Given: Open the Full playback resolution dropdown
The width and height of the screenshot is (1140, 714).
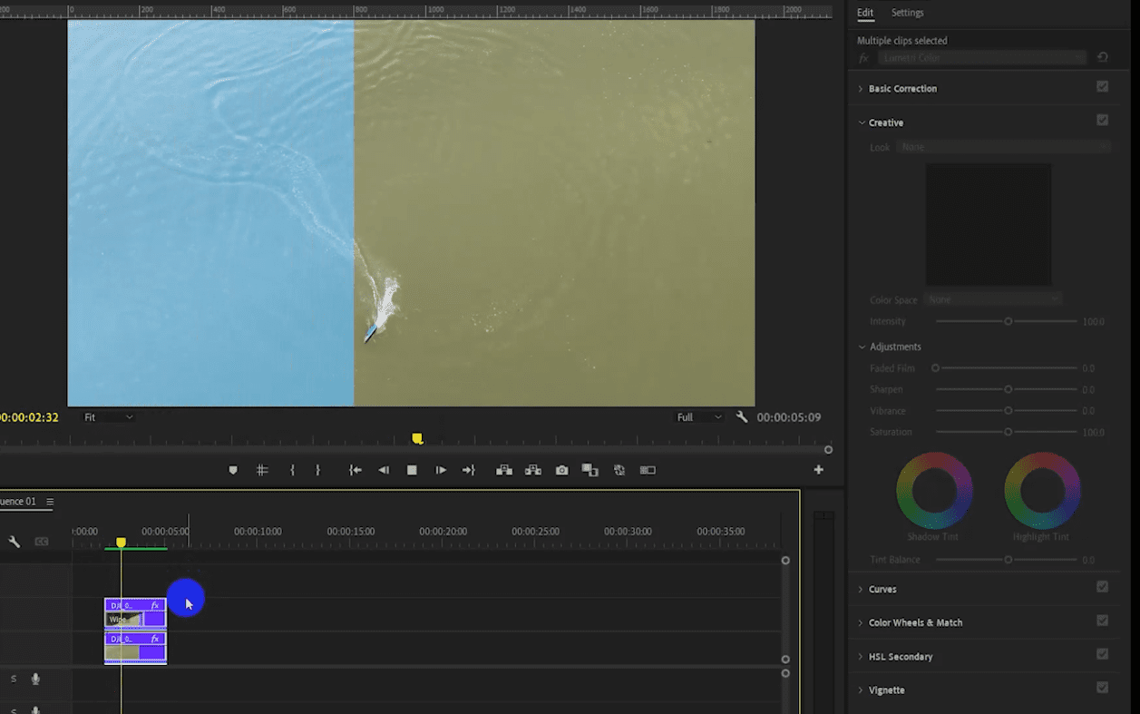Looking at the screenshot, I should tap(700, 417).
